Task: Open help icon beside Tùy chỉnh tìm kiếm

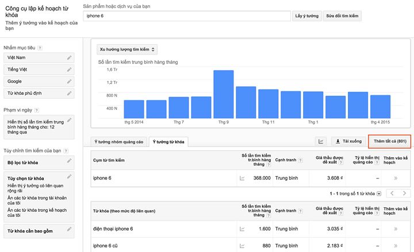Action: point(66,151)
